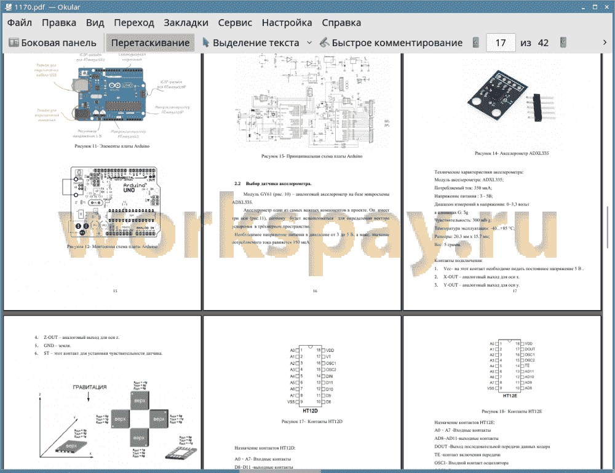
Task: Go to the previous page using toolbar arrow
Action: (x=476, y=43)
